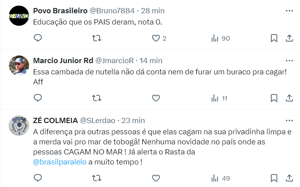Open ZÉ COLMEIA's profile name link
This screenshot has width=300, height=187.
click(x=55, y=120)
